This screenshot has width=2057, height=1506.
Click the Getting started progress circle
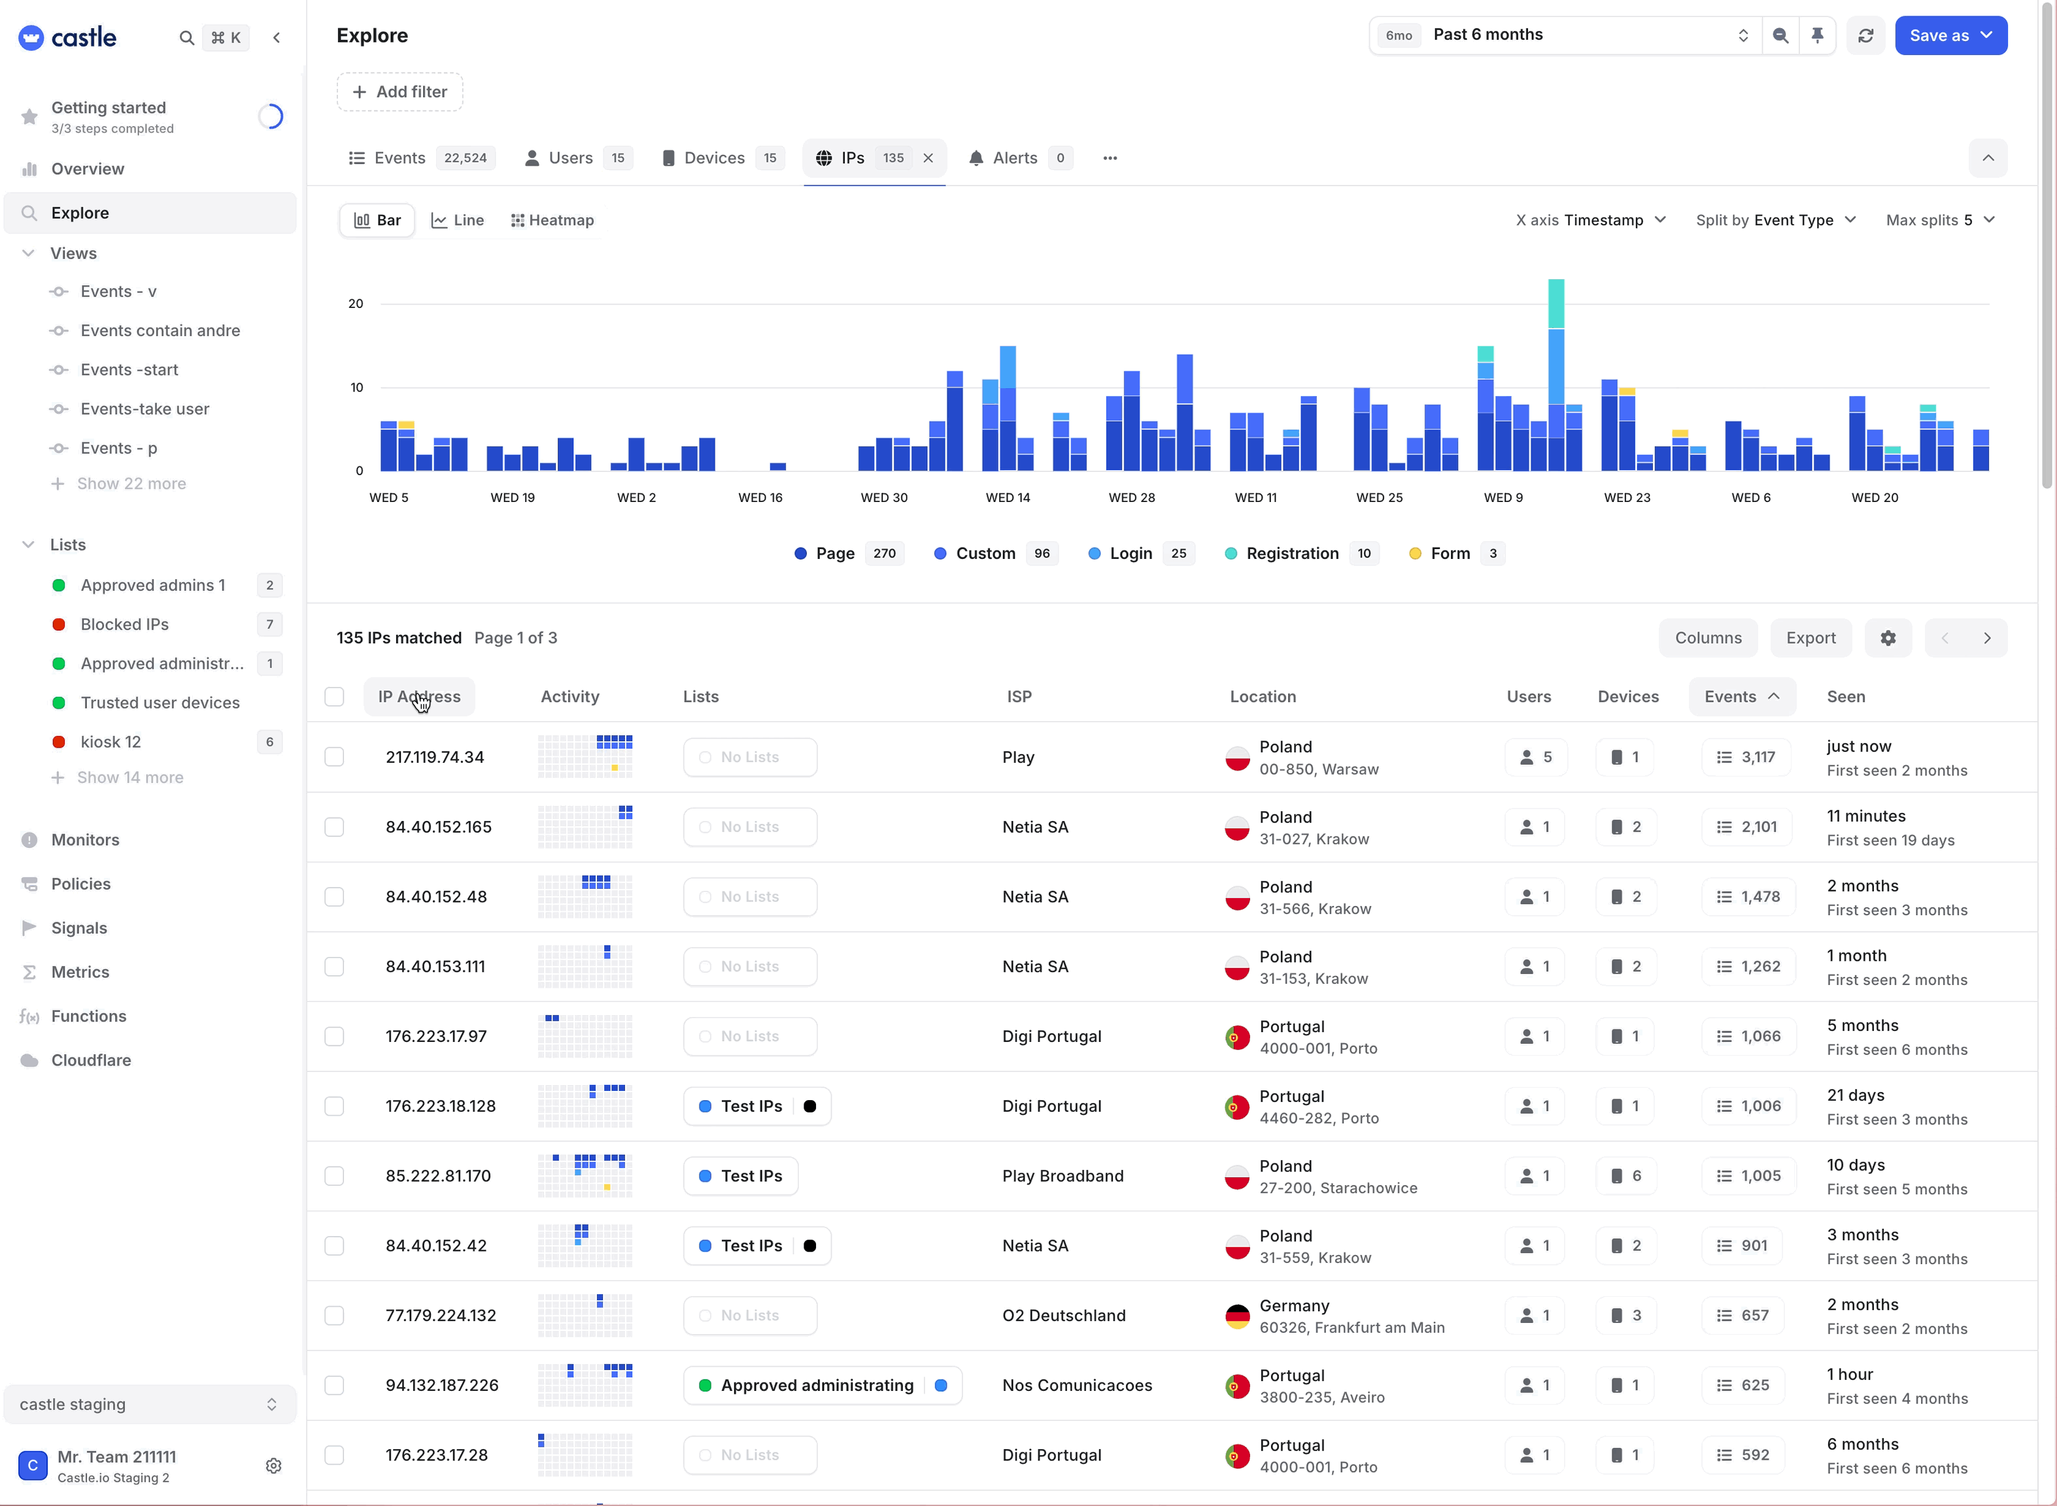tap(271, 116)
